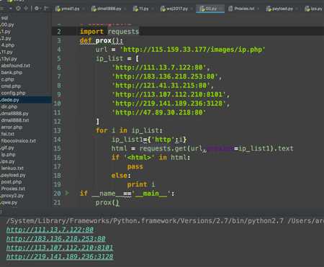Click 'ip_list = [' on line 5

117,58
